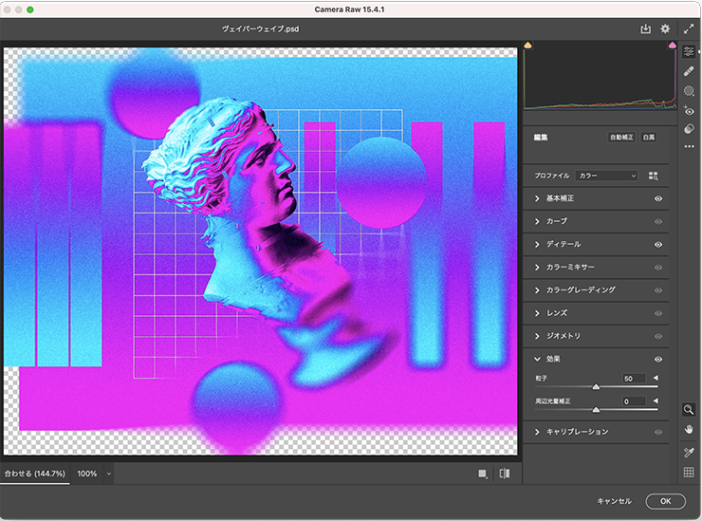Viewport: 702px width, 521px height.
Task: Select the Healing bandage tool
Action: pyautogui.click(x=689, y=71)
